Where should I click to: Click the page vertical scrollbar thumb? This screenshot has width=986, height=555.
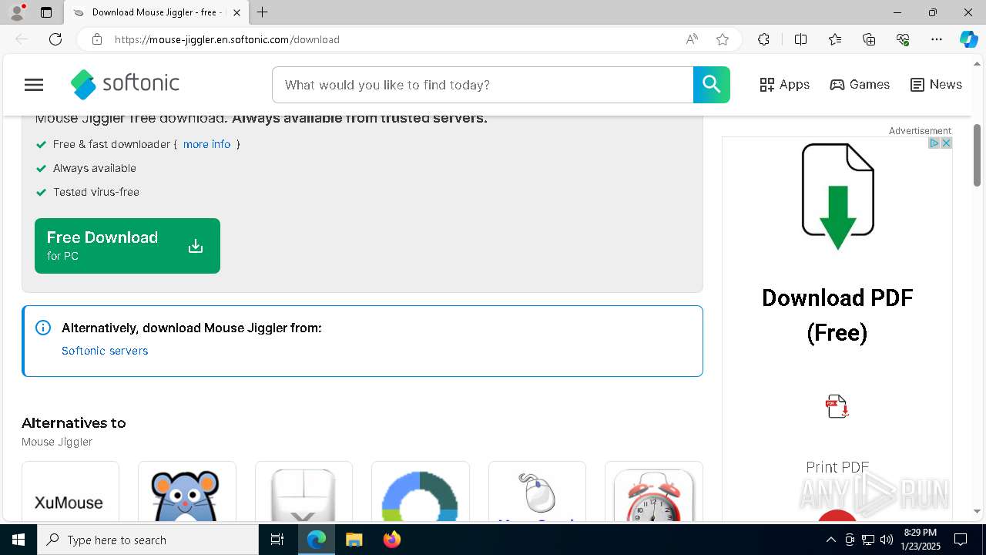pyautogui.click(x=978, y=155)
